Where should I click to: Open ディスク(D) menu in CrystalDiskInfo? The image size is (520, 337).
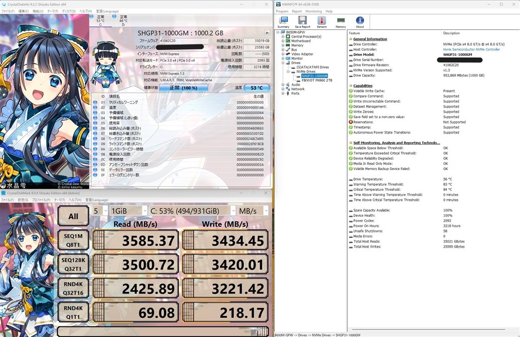pos(69,11)
